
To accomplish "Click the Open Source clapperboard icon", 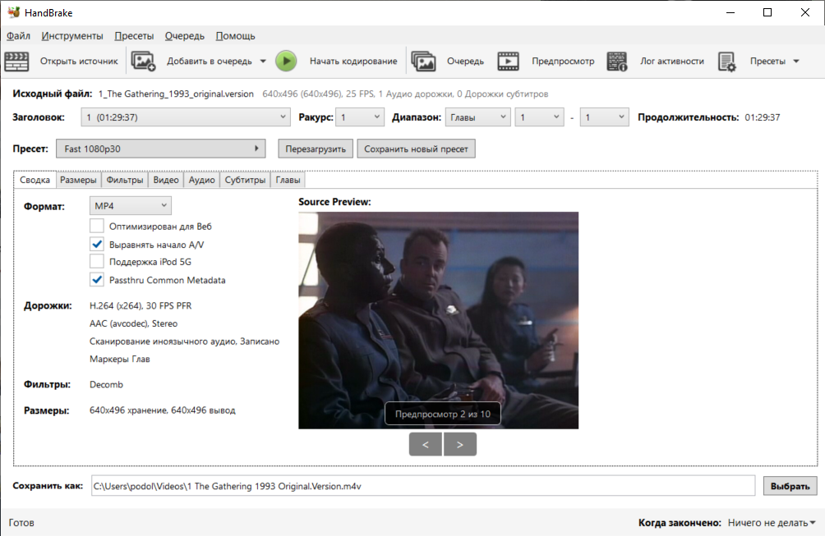I will click(x=16, y=62).
